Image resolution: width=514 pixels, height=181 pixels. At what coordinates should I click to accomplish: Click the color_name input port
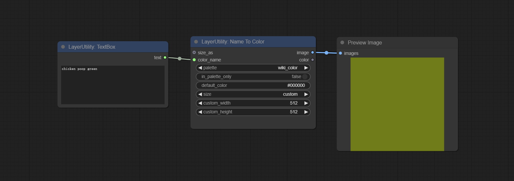194,60
